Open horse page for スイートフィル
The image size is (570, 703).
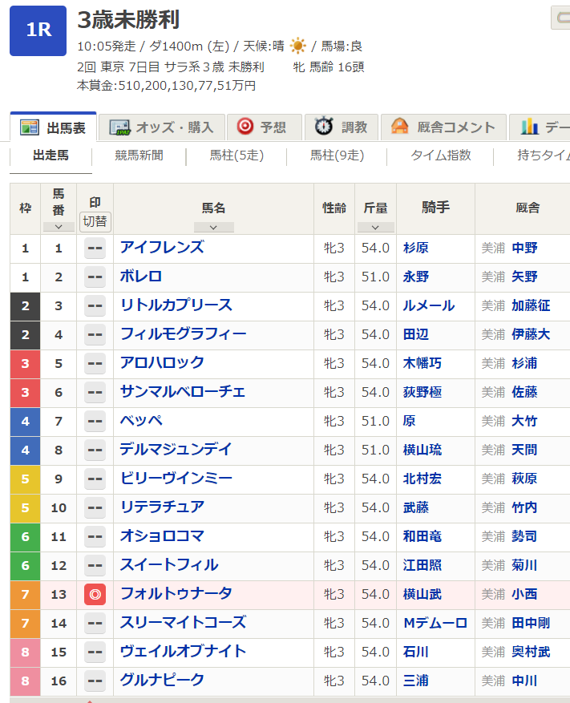point(169,565)
